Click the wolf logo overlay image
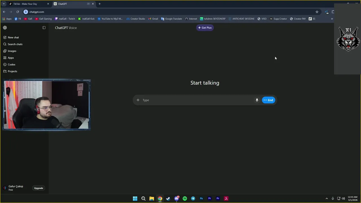 click(x=348, y=39)
